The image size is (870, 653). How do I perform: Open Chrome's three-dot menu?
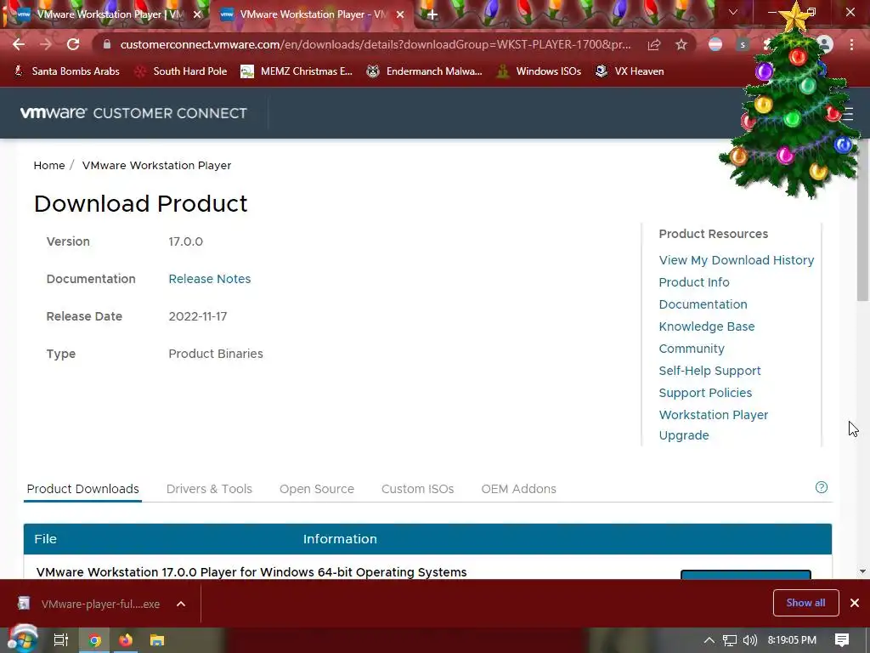pos(851,44)
